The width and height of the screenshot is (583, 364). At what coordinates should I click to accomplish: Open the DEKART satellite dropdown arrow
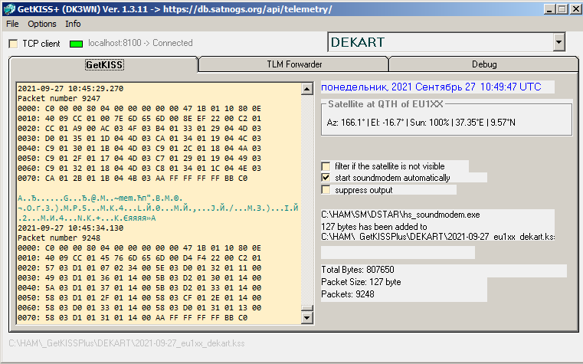click(558, 42)
